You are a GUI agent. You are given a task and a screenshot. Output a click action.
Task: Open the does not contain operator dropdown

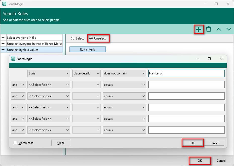[124, 73]
